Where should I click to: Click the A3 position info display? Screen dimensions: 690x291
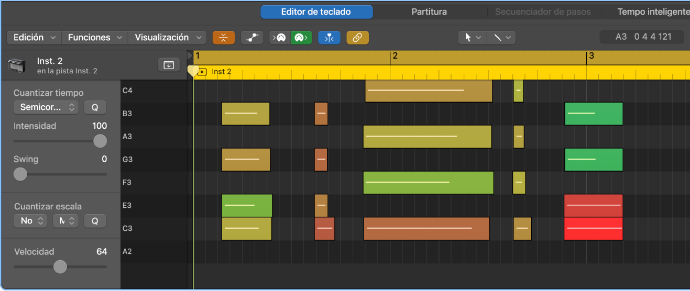642,37
